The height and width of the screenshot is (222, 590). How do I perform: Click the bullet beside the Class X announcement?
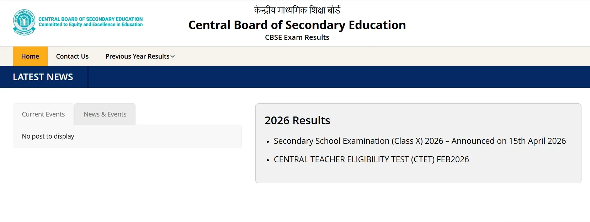click(x=268, y=141)
